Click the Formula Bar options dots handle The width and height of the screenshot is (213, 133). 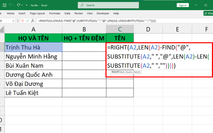(18, 21)
